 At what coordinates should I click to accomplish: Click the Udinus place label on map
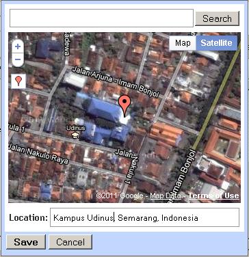76,128
